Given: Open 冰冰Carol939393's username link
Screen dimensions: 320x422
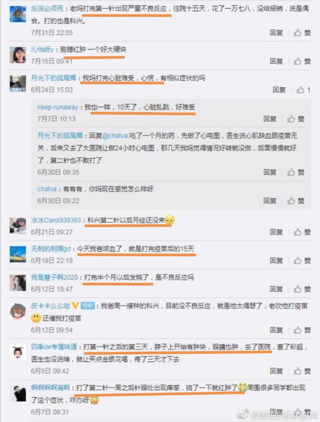Looking at the screenshot, I should [x=56, y=220].
